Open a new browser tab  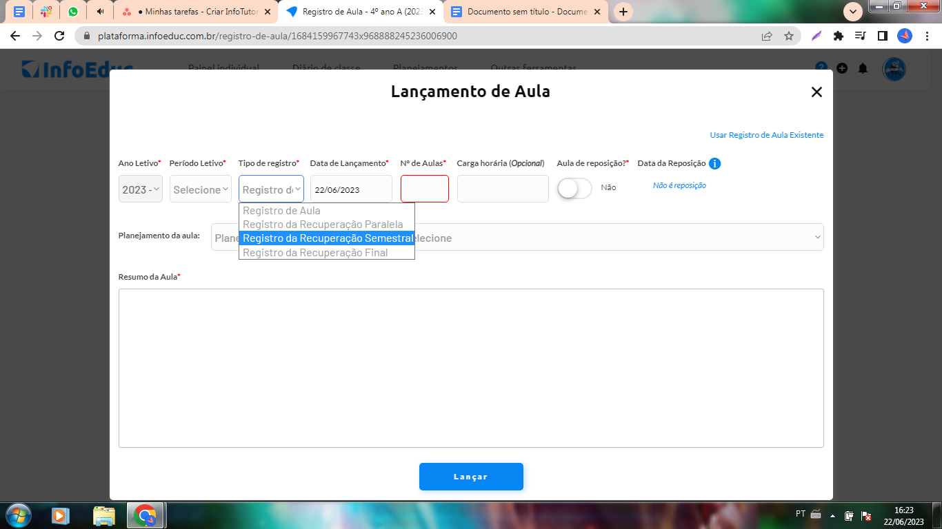(623, 12)
